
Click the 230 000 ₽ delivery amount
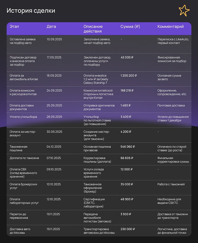click(128, 229)
